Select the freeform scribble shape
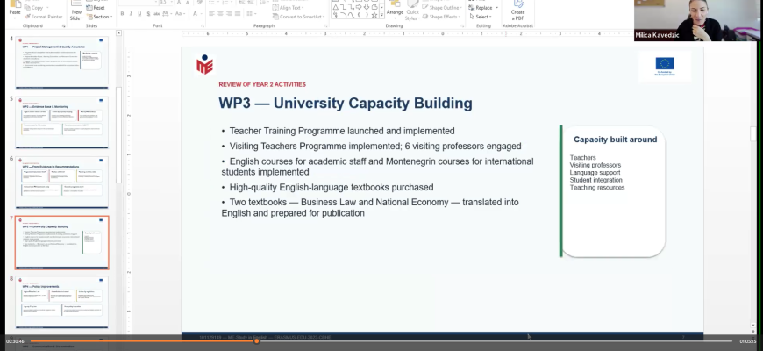763x351 pixels. (x=335, y=15)
